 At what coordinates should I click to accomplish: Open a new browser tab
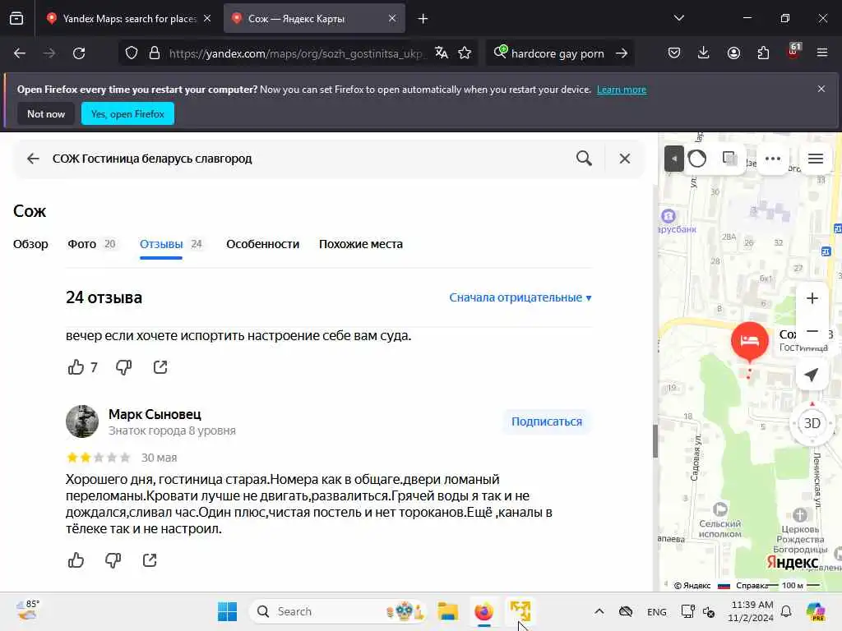point(423,19)
